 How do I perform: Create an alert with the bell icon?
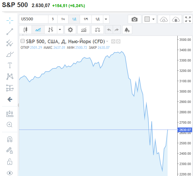pyautogui.click(x=127, y=30)
